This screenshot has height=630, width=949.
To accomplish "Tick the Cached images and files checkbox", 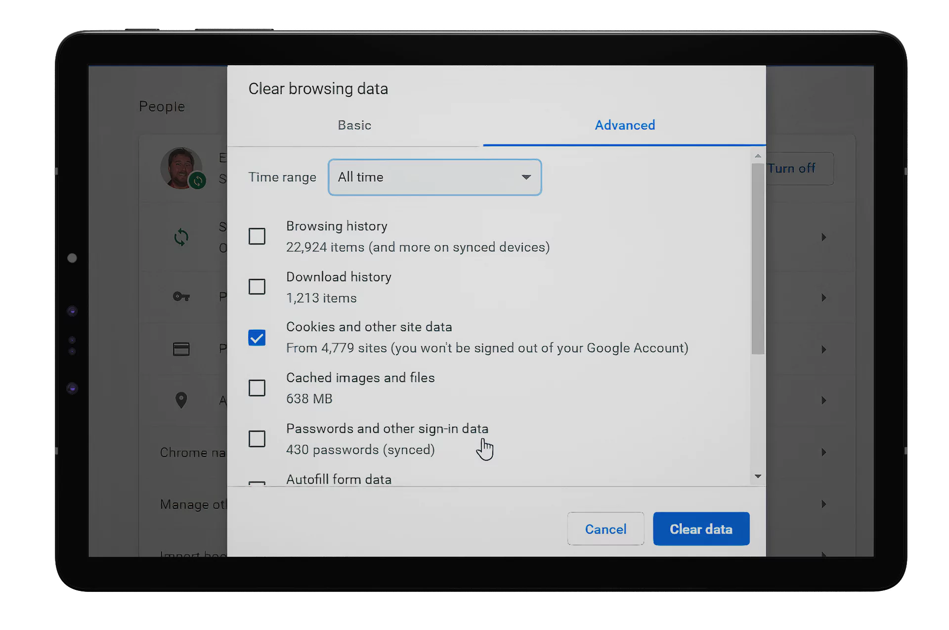I will (257, 388).
